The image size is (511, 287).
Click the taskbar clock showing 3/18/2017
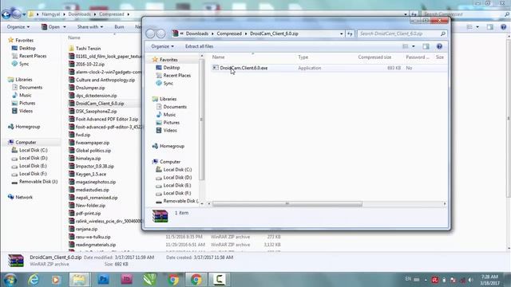[x=489, y=280]
